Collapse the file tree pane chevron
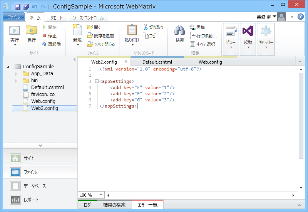Screen dimensions: 308x212 click(75, 59)
